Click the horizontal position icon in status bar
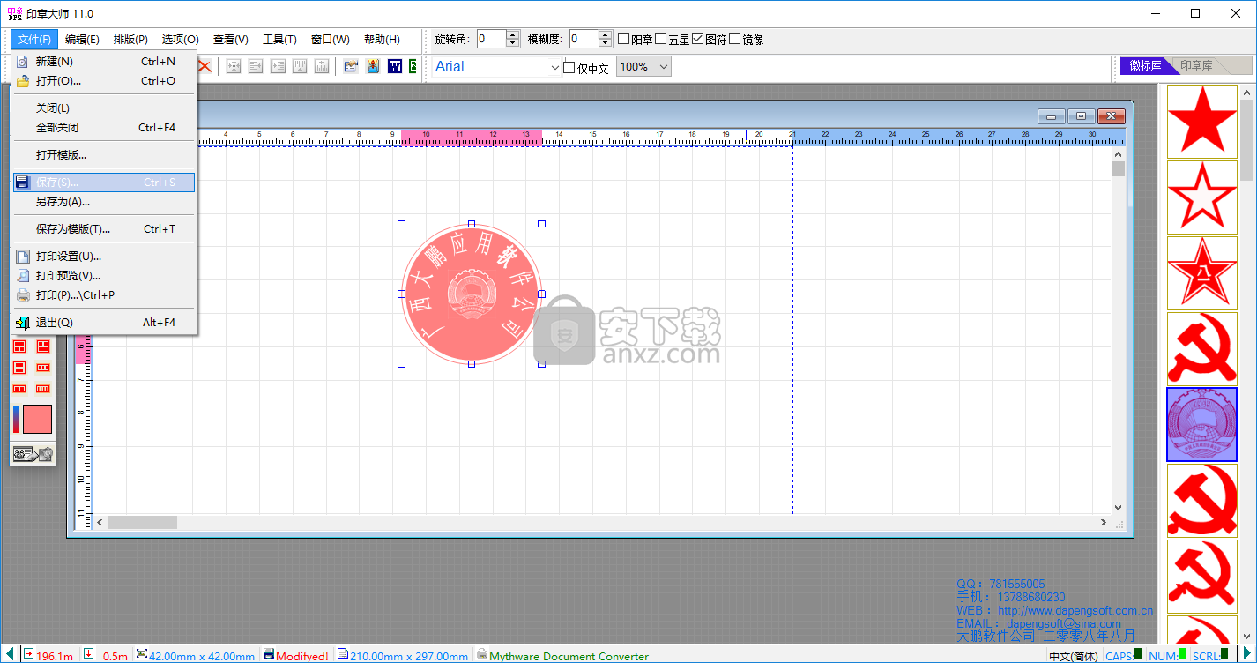 (29, 654)
